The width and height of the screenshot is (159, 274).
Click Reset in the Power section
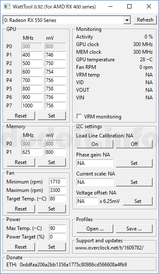[x=21, y=247]
